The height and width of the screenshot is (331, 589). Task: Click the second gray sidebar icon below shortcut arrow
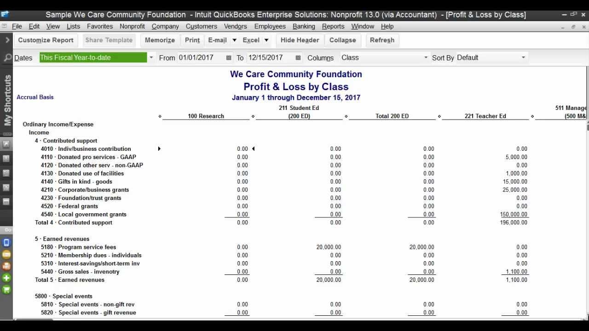click(6, 159)
